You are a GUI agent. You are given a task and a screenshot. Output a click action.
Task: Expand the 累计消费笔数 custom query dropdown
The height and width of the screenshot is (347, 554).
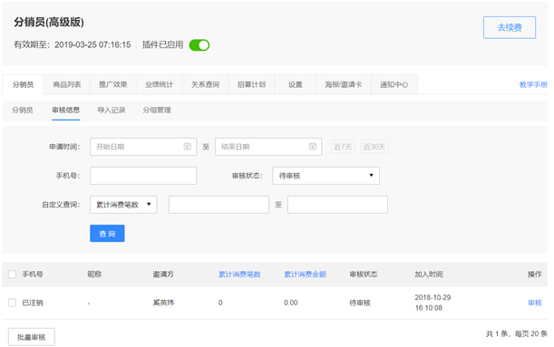tap(123, 205)
